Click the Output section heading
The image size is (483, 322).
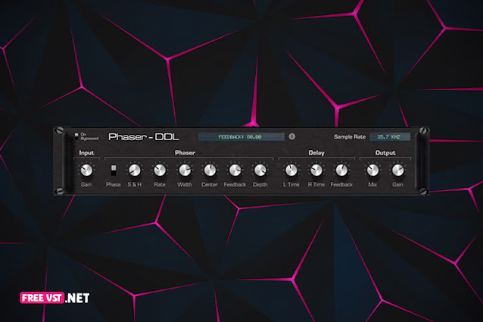[x=385, y=153]
